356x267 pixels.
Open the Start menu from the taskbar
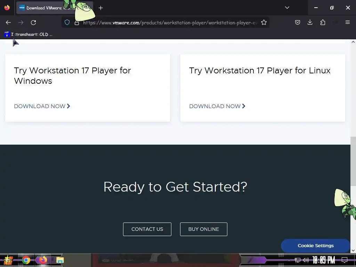[x=8, y=260]
